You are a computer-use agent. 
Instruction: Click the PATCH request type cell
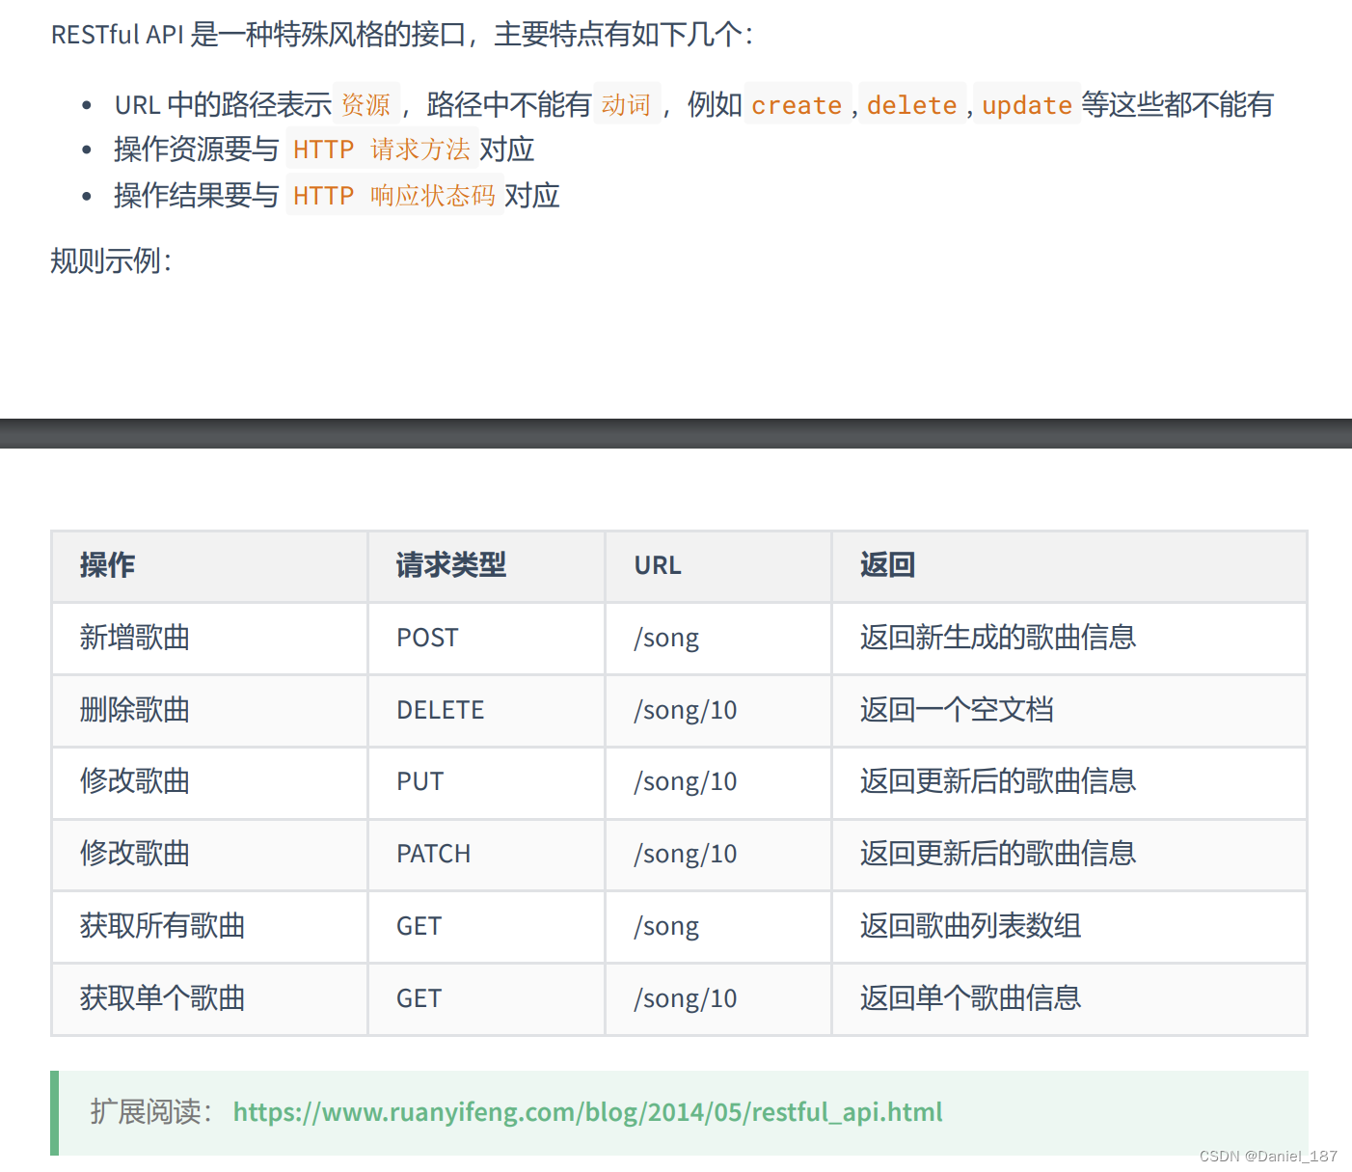point(486,854)
